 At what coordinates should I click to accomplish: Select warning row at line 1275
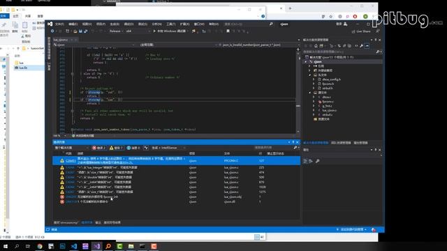pos(176,192)
